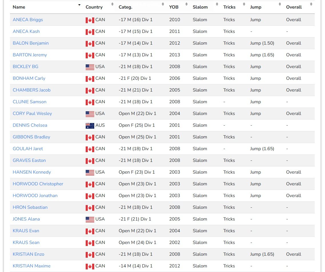Click the Slalom column sort icon

[217, 4]
